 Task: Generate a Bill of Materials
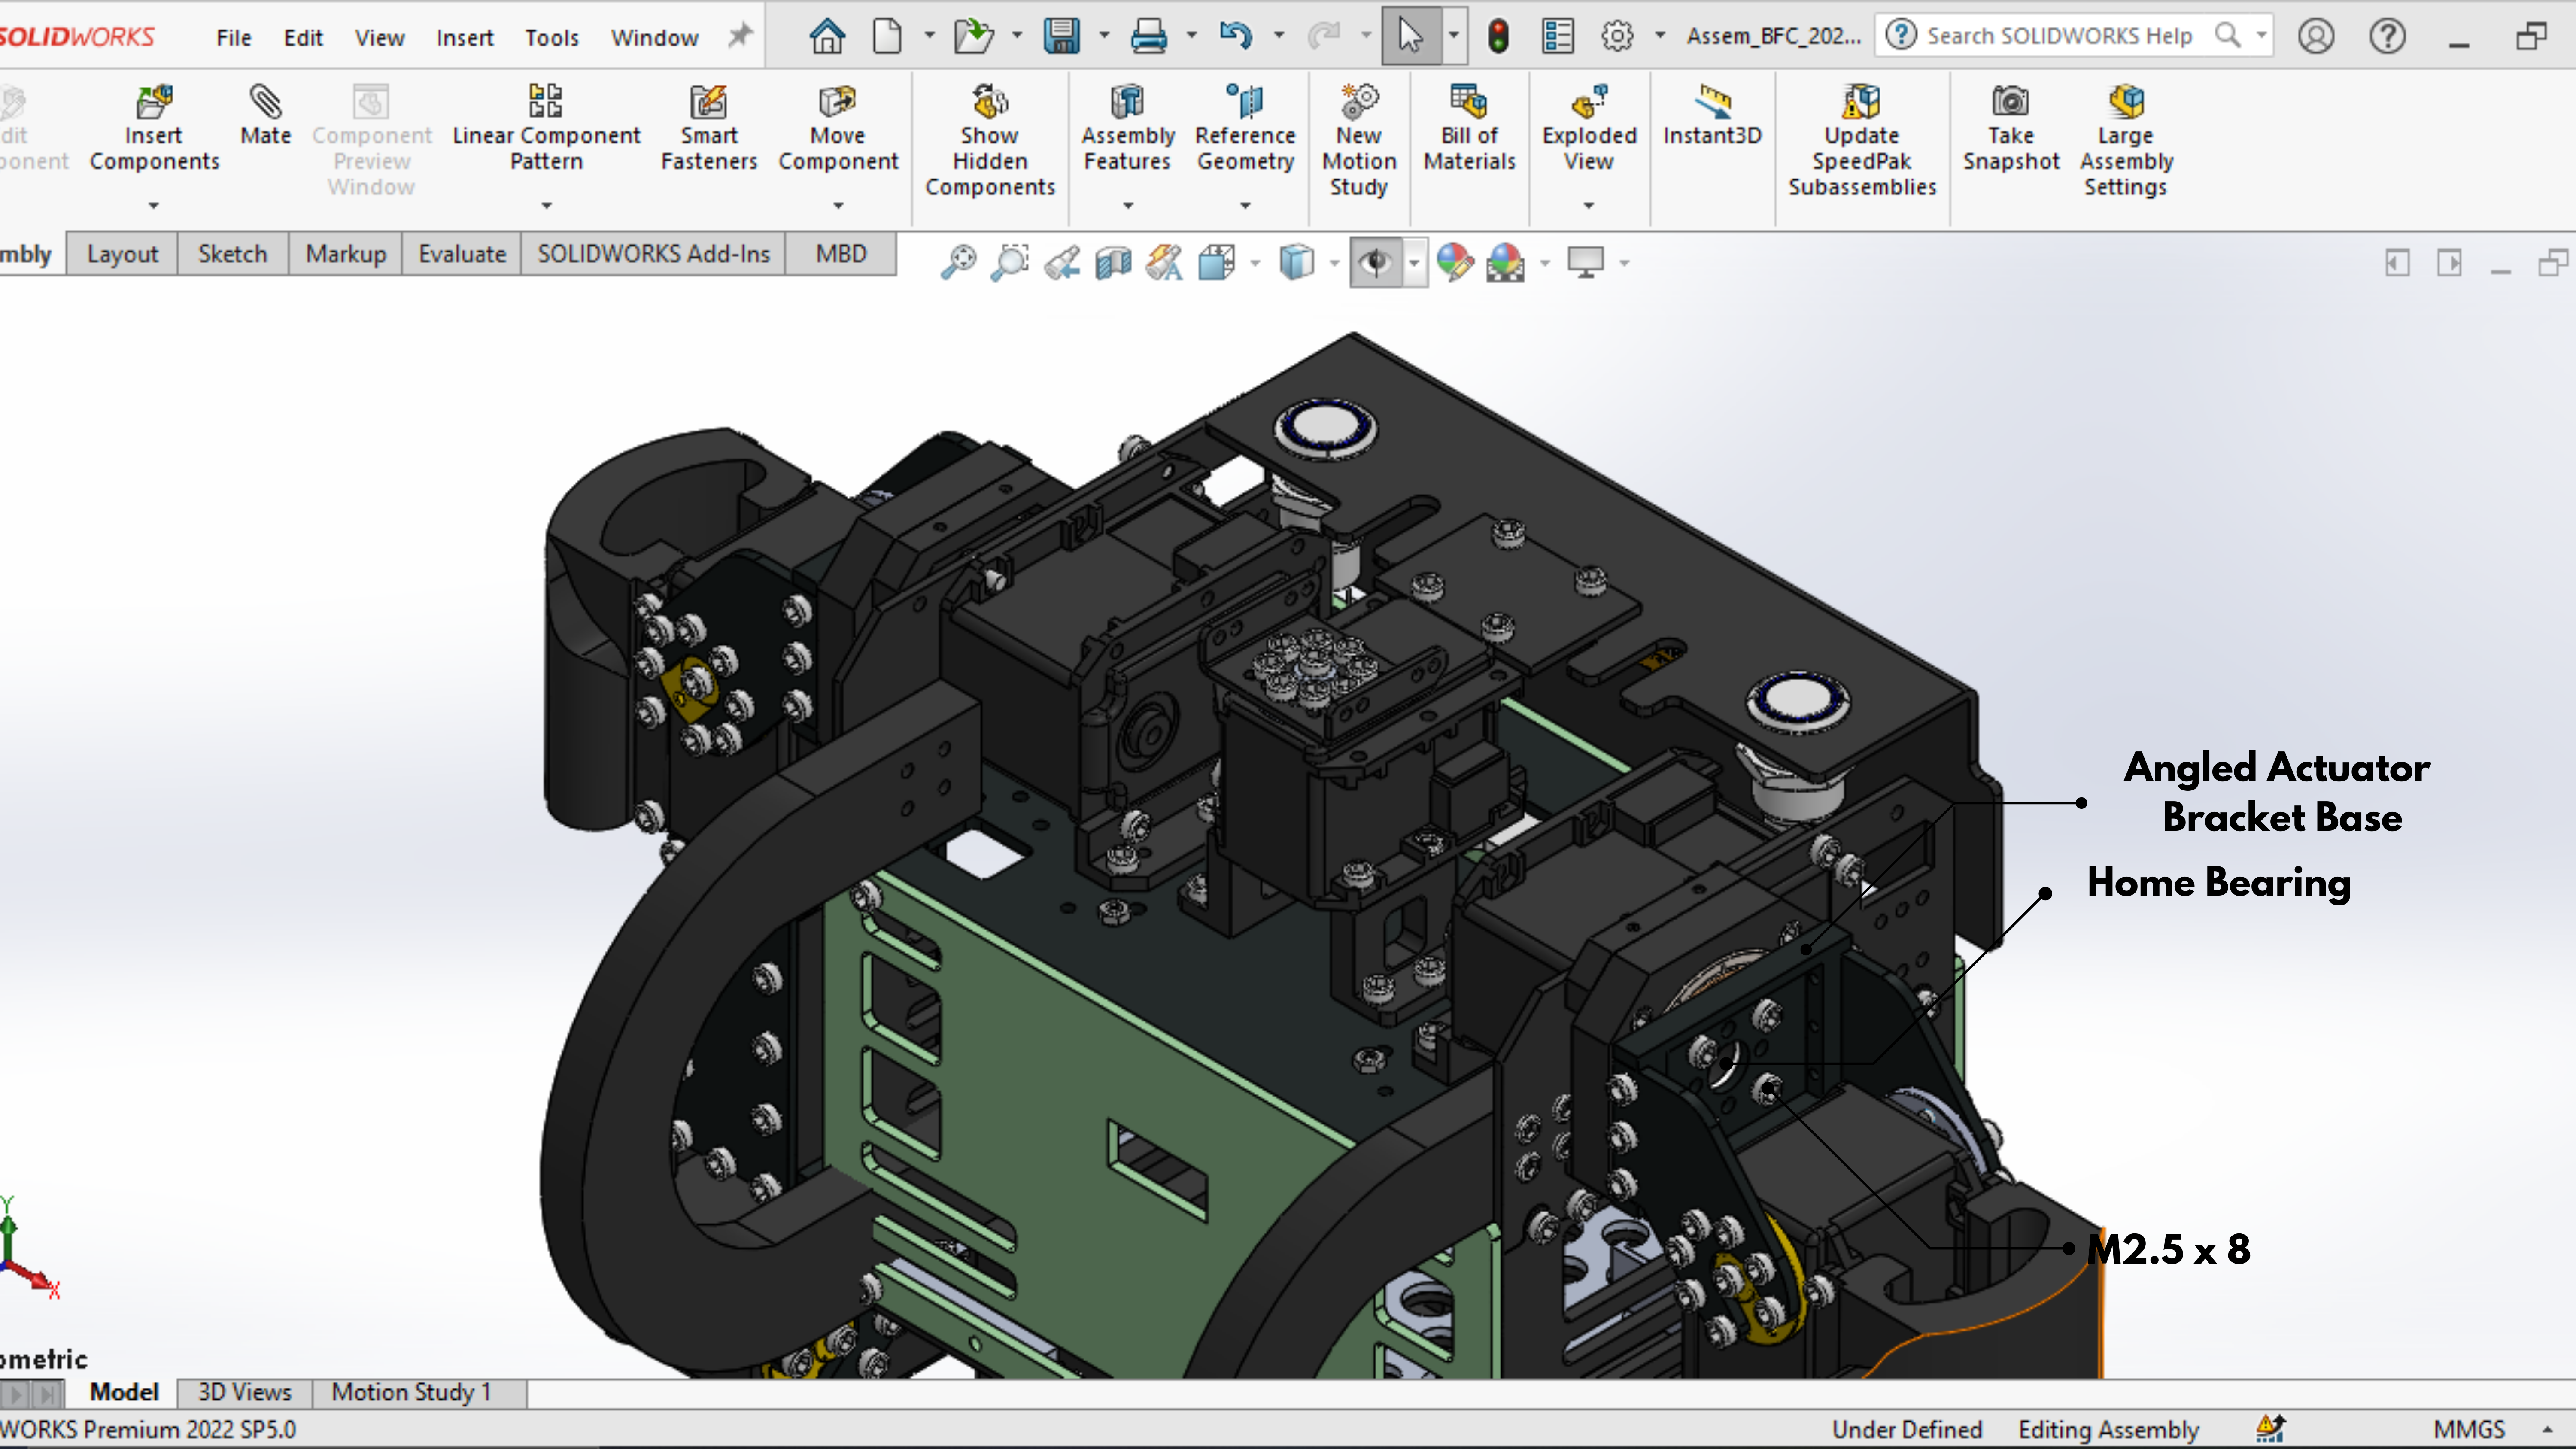(x=1469, y=128)
